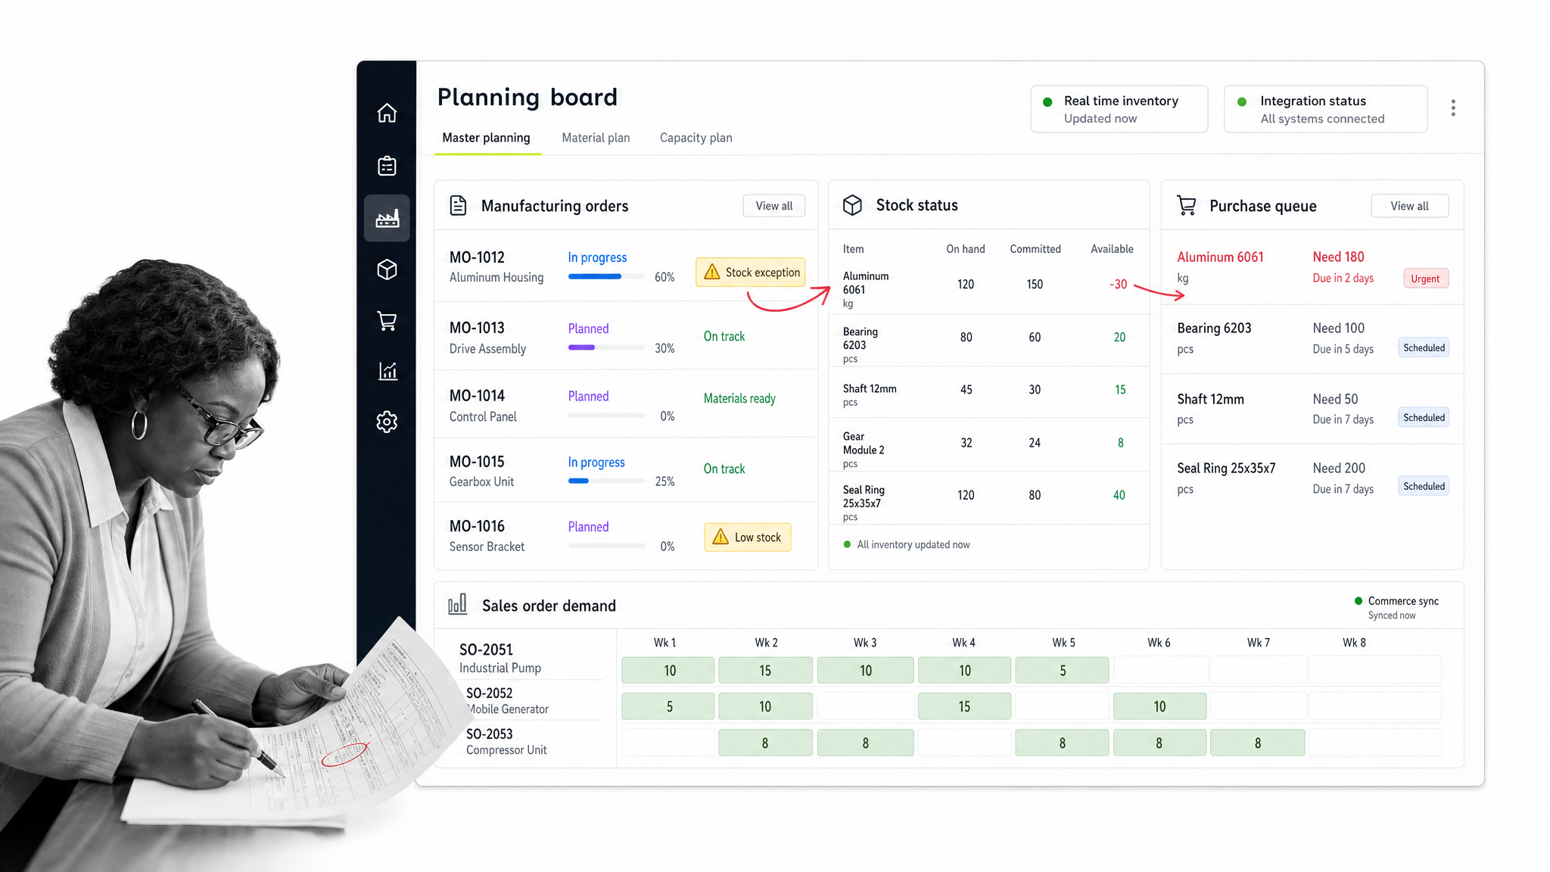Screen dimensions: 1550x872
Task: Select Bearing 6203 row in Stock status
Action: pos(988,341)
